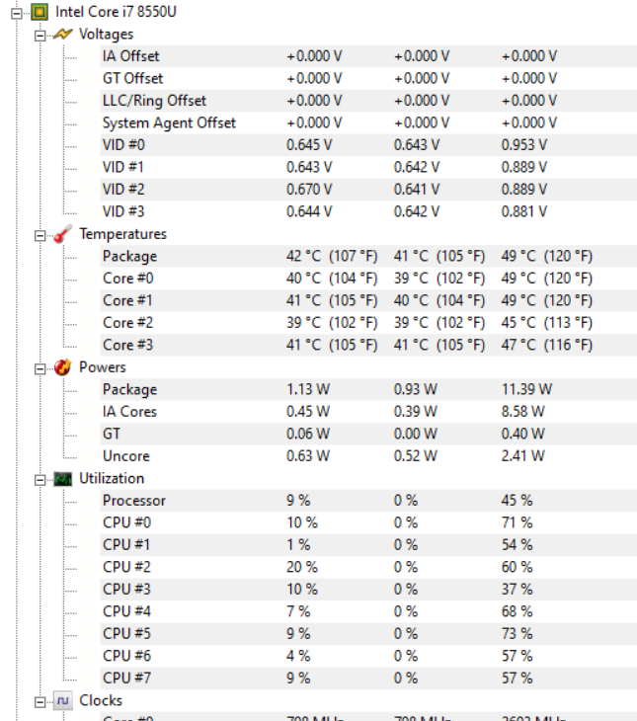Viewport: 637px width, 721px height.
Task: Select the LLC/Ring Offset row
Action: tap(368, 100)
